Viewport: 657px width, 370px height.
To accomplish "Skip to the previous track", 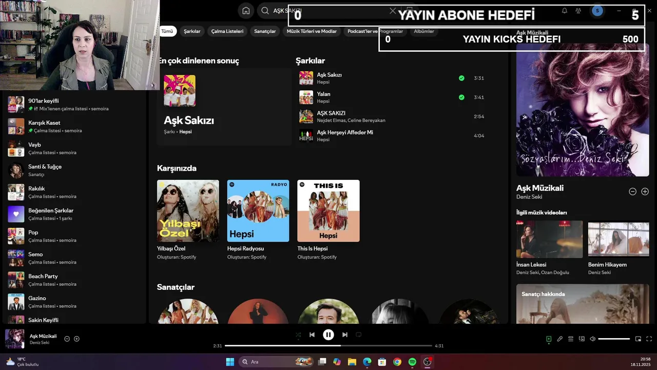I will (x=312, y=335).
